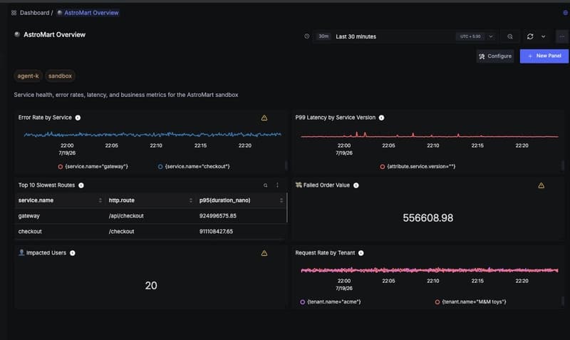This screenshot has width=570, height=340.
Task: Click the dashboard icon beside AstroMart Overview title
Action: (x=16, y=34)
